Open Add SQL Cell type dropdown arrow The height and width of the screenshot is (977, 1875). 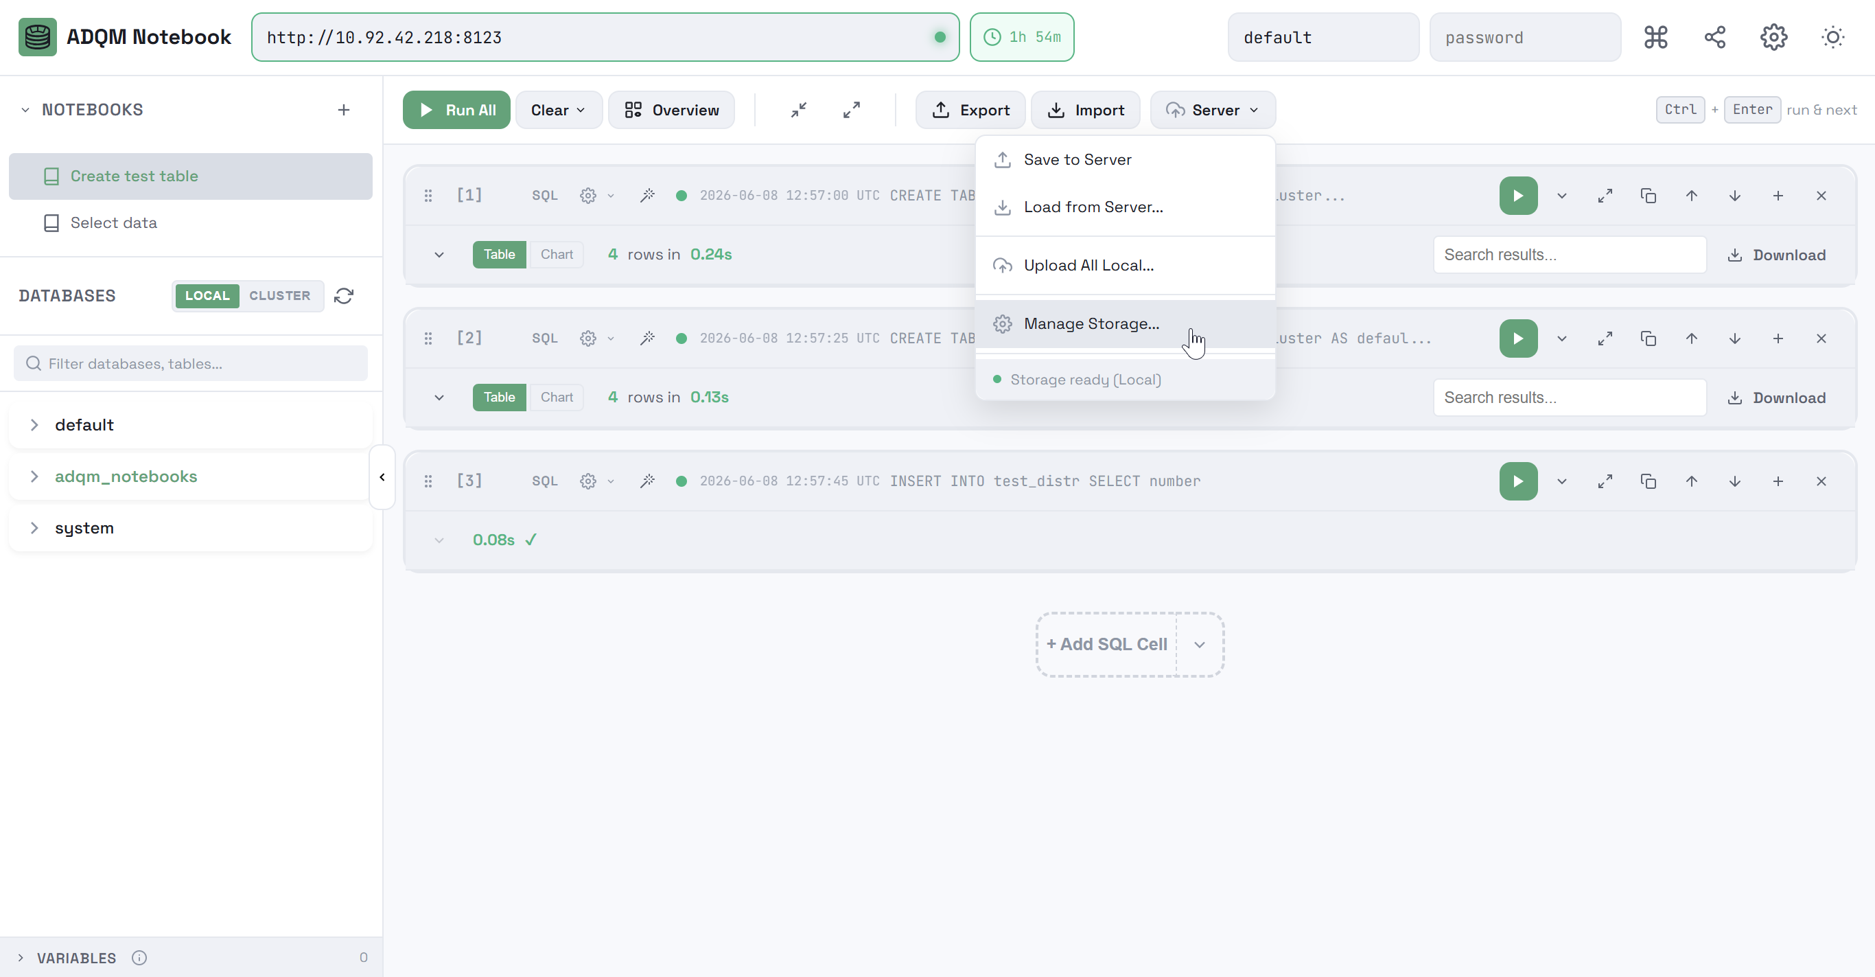tap(1199, 645)
